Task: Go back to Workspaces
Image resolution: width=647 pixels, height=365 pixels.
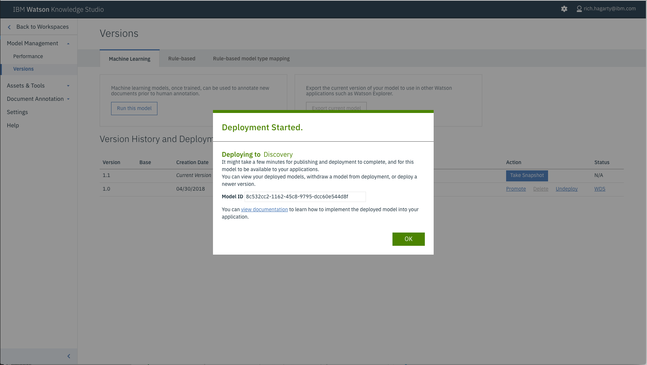Action: 42,27
